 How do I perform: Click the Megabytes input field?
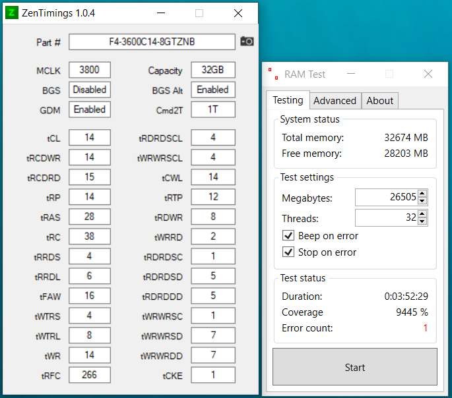click(x=386, y=197)
